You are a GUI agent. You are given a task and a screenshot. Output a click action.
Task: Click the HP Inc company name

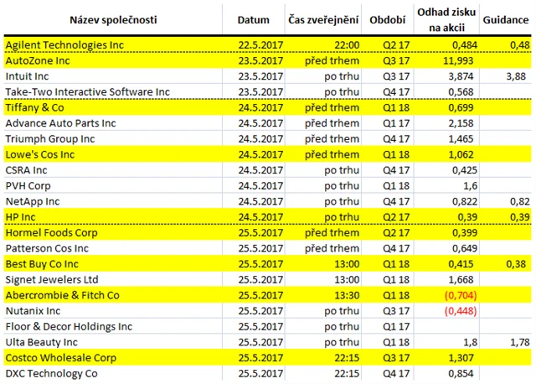tap(20, 217)
